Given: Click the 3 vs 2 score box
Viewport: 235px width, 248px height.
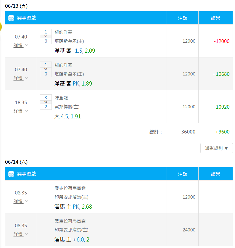Looking at the screenshot, I should pyautogui.click(x=46, y=102).
